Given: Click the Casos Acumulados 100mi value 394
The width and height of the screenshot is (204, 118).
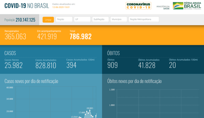Looking at the screenshot, I should 71,65.
